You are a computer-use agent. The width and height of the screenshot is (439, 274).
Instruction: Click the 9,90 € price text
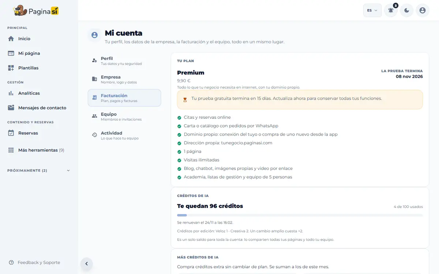pos(184,81)
